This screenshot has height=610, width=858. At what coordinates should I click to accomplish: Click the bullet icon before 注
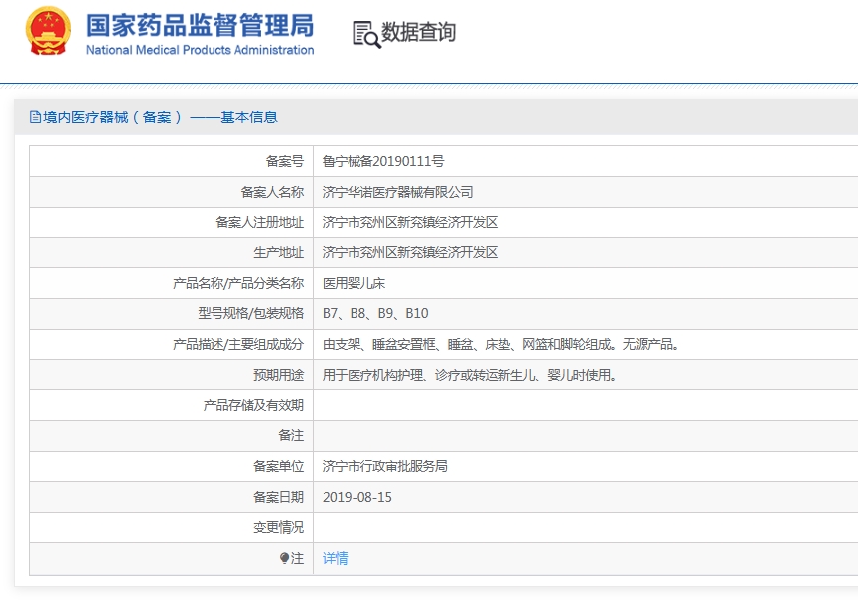284,558
